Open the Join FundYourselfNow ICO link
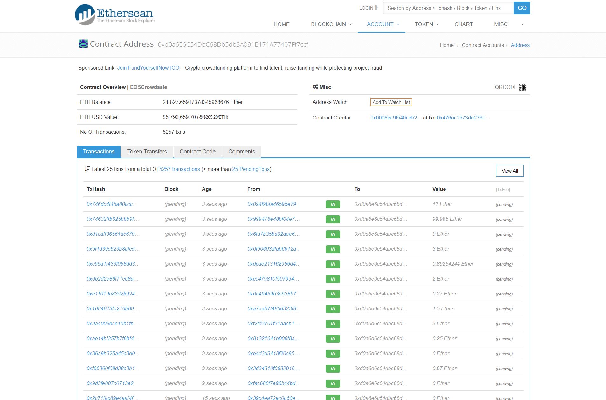The height and width of the screenshot is (400, 606). point(148,68)
